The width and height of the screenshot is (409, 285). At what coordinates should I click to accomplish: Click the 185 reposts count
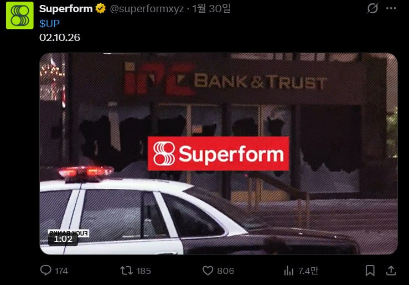click(x=143, y=271)
